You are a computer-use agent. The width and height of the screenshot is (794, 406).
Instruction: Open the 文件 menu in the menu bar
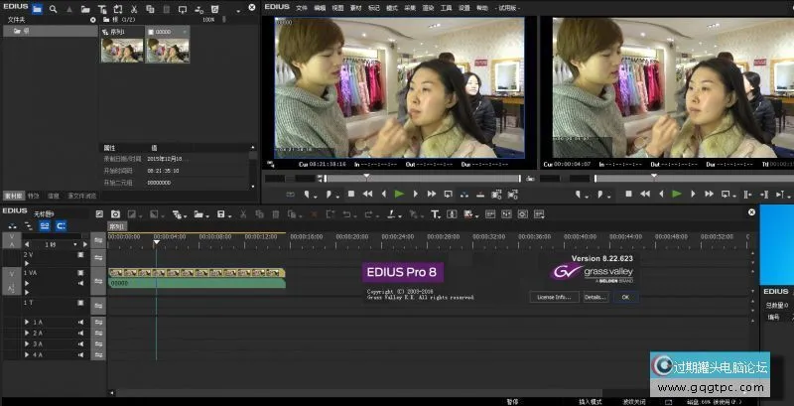coord(301,8)
